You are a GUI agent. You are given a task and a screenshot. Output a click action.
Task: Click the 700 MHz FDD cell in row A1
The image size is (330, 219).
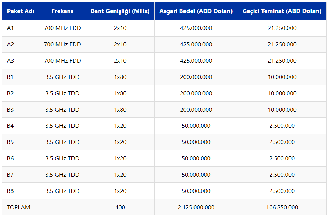point(62,28)
